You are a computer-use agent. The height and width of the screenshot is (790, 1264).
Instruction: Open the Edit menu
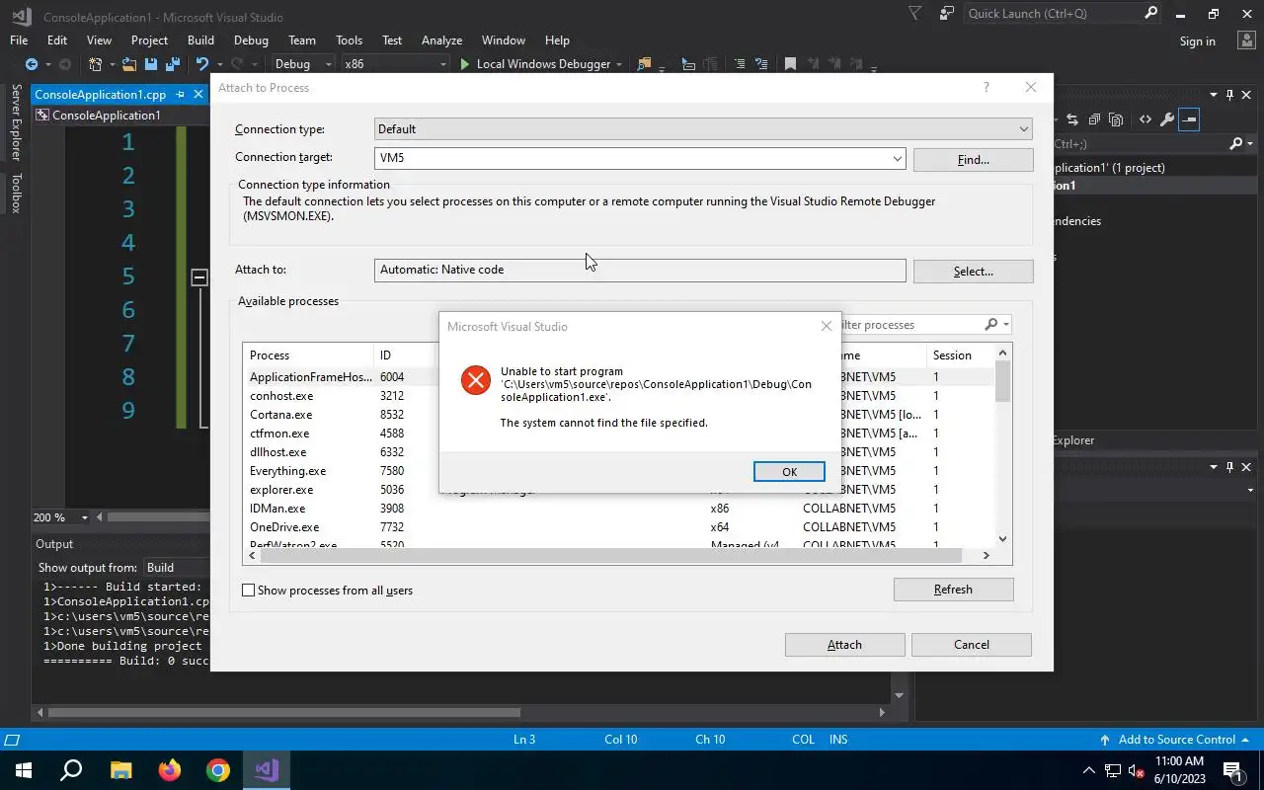coord(57,40)
